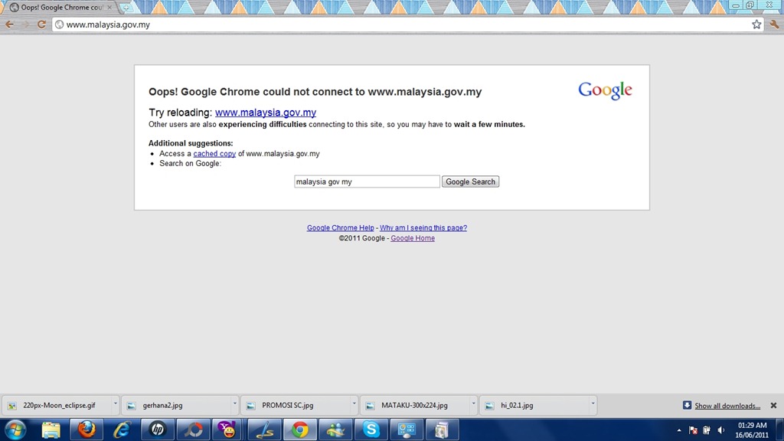
Task: Launch Internet Explorer from the taskbar
Action: point(122,430)
